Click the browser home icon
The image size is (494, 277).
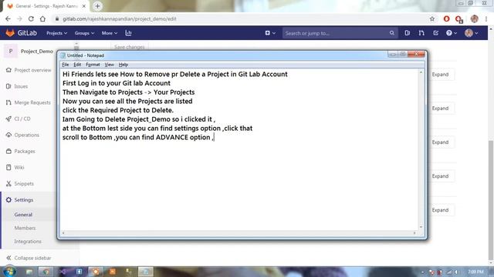point(42,18)
